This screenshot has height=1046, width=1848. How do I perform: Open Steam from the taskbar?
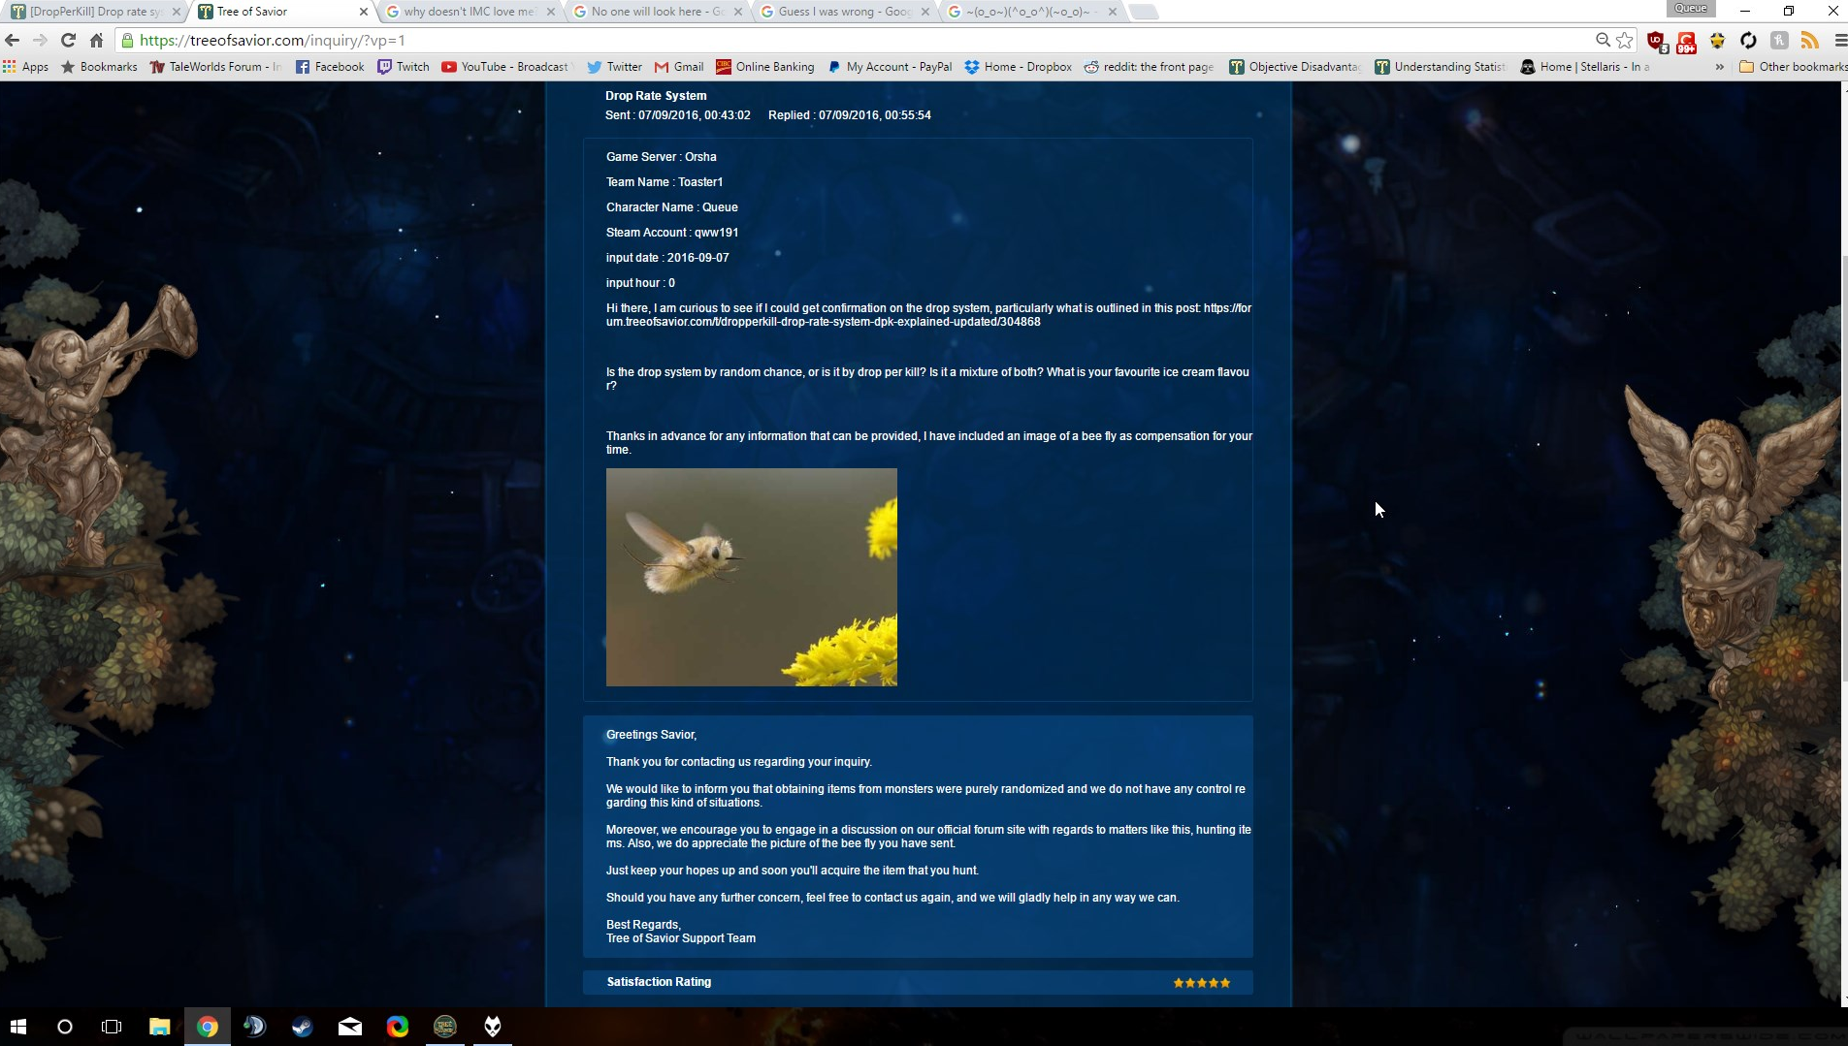[x=303, y=1027]
